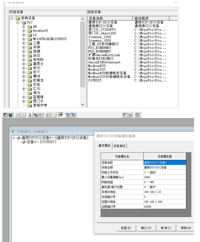Image resolution: width=200 pixels, height=242 pixels.
Task: Click the 海为 folder icon
Action: coord(29,93)
